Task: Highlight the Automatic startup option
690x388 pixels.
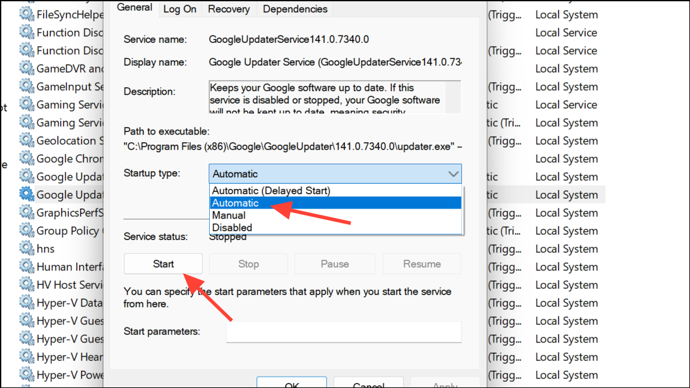Action: click(x=236, y=203)
